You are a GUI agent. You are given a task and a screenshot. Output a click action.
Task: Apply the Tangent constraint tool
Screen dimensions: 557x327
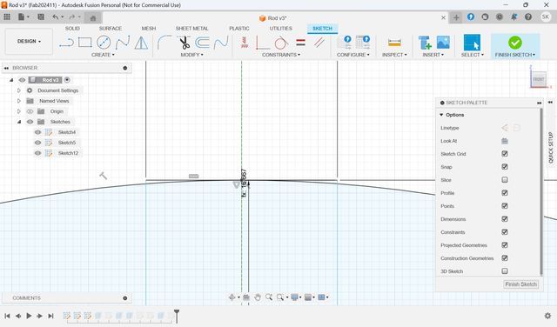click(281, 43)
